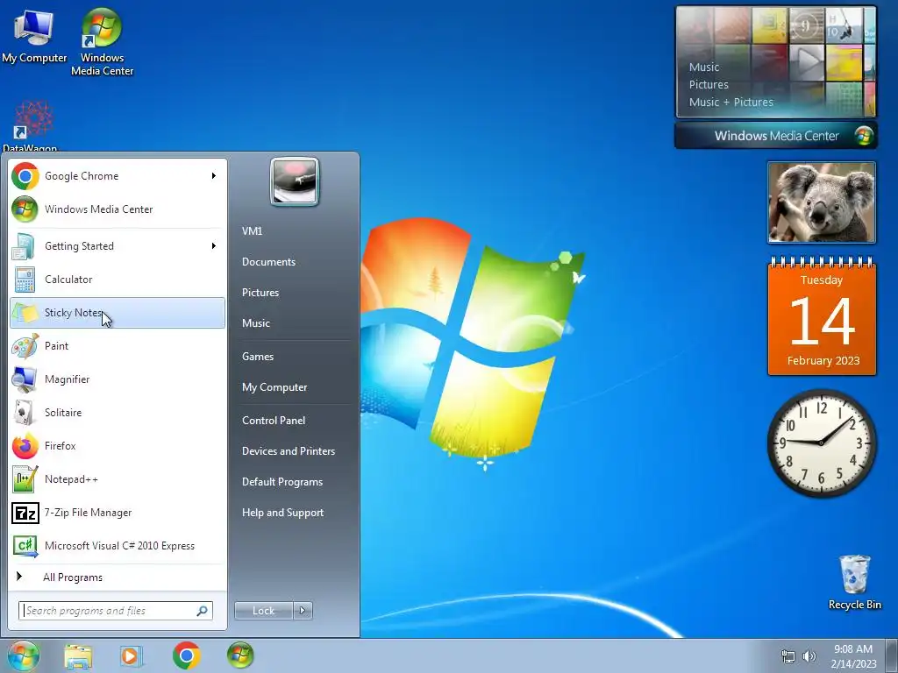Expand Google Chrome jump list arrow
This screenshot has width=898, height=673.
pyautogui.click(x=214, y=175)
